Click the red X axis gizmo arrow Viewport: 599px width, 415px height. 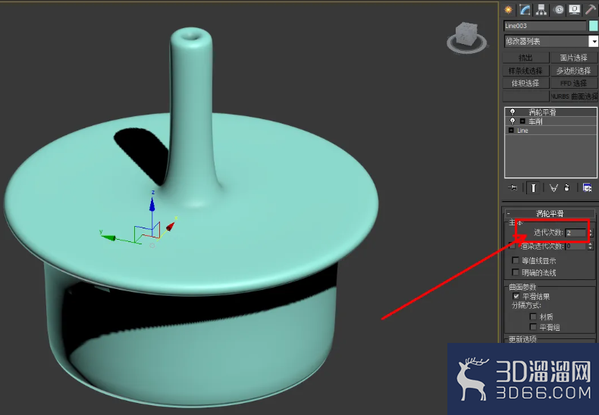(x=171, y=225)
